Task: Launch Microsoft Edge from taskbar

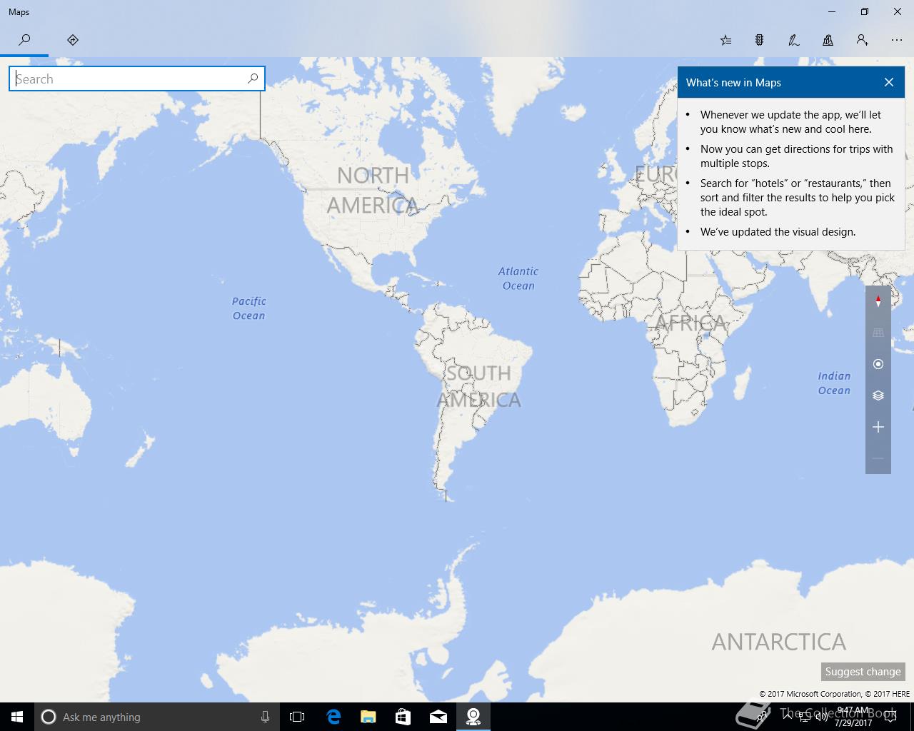Action: click(333, 717)
